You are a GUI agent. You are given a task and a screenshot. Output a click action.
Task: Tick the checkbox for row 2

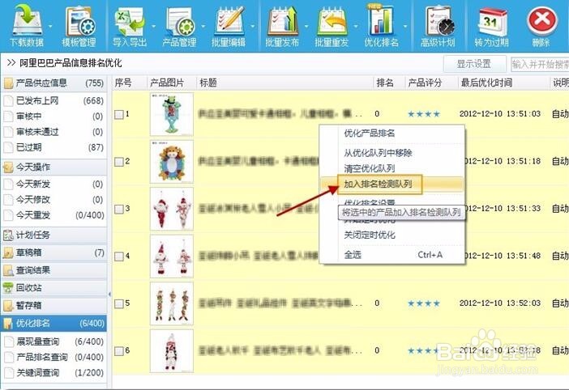point(119,162)
